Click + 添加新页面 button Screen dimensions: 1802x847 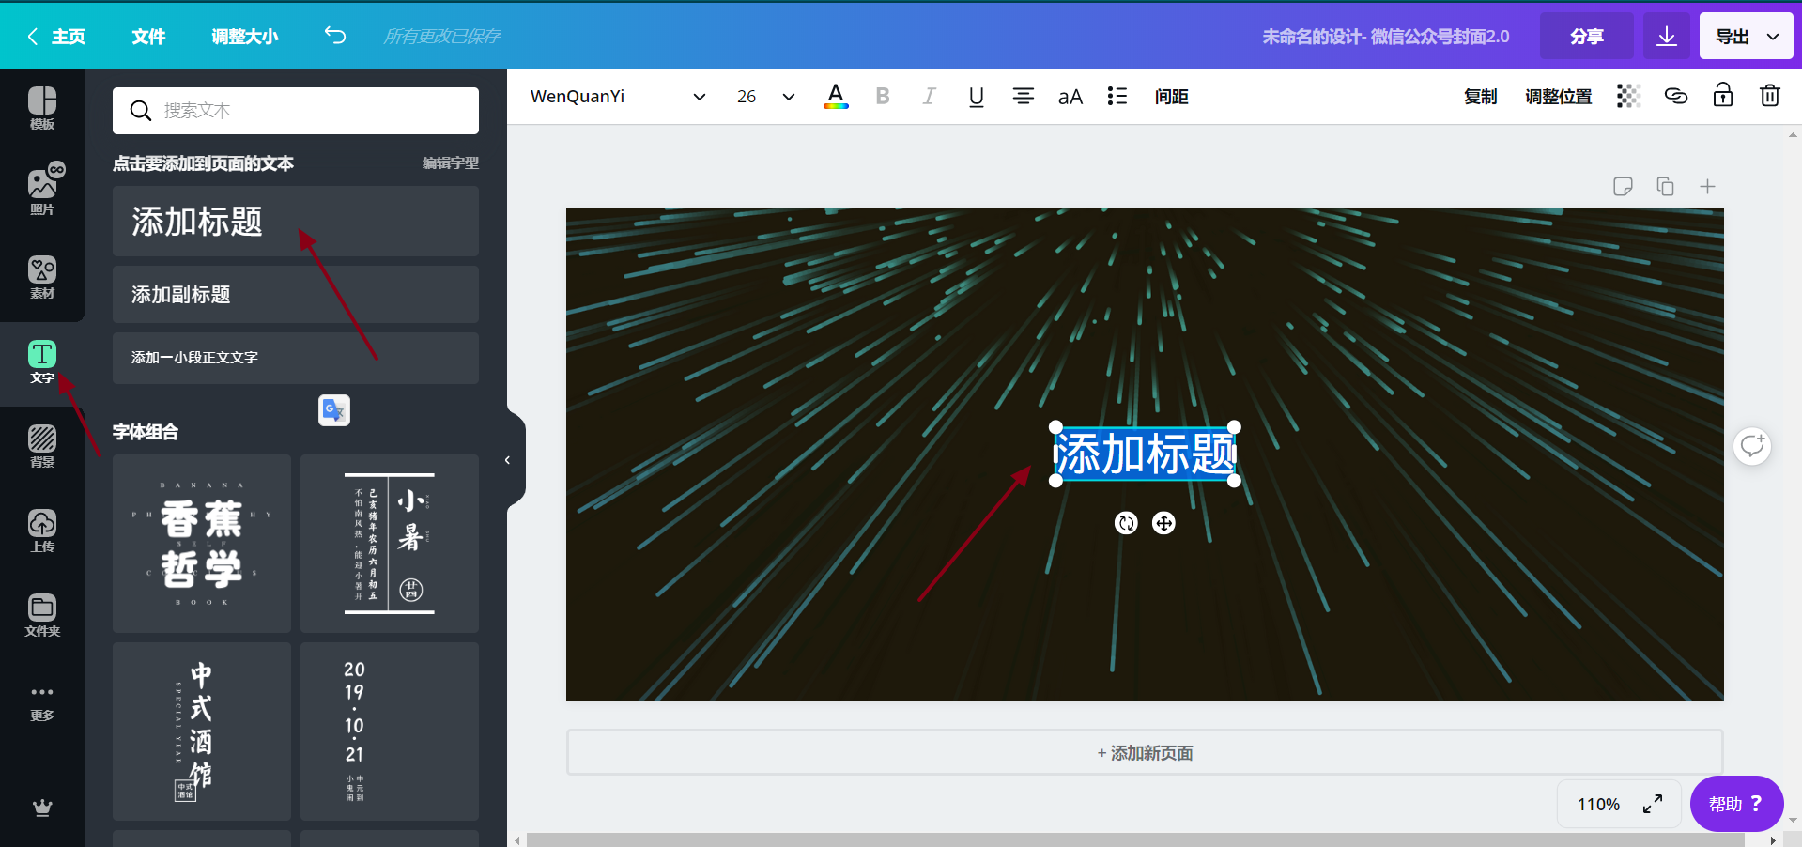pyautogui.click(x=1145, y=752)
